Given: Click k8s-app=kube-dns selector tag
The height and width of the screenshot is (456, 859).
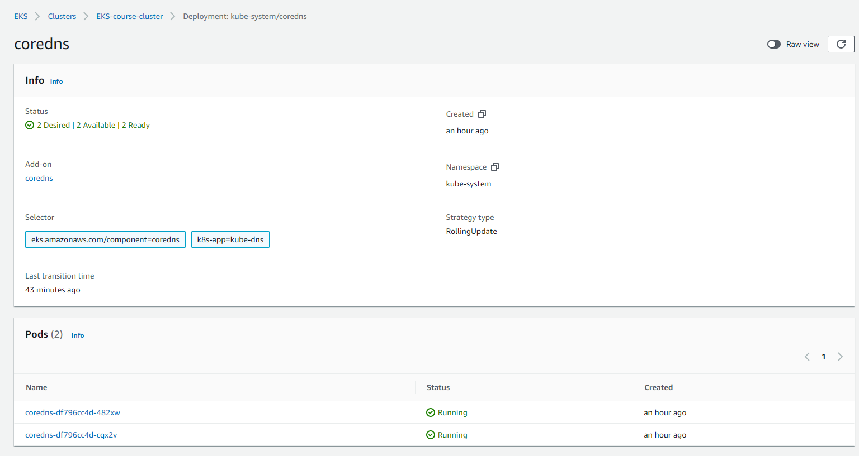Looking at the screenshot, I should pos(230,239).
